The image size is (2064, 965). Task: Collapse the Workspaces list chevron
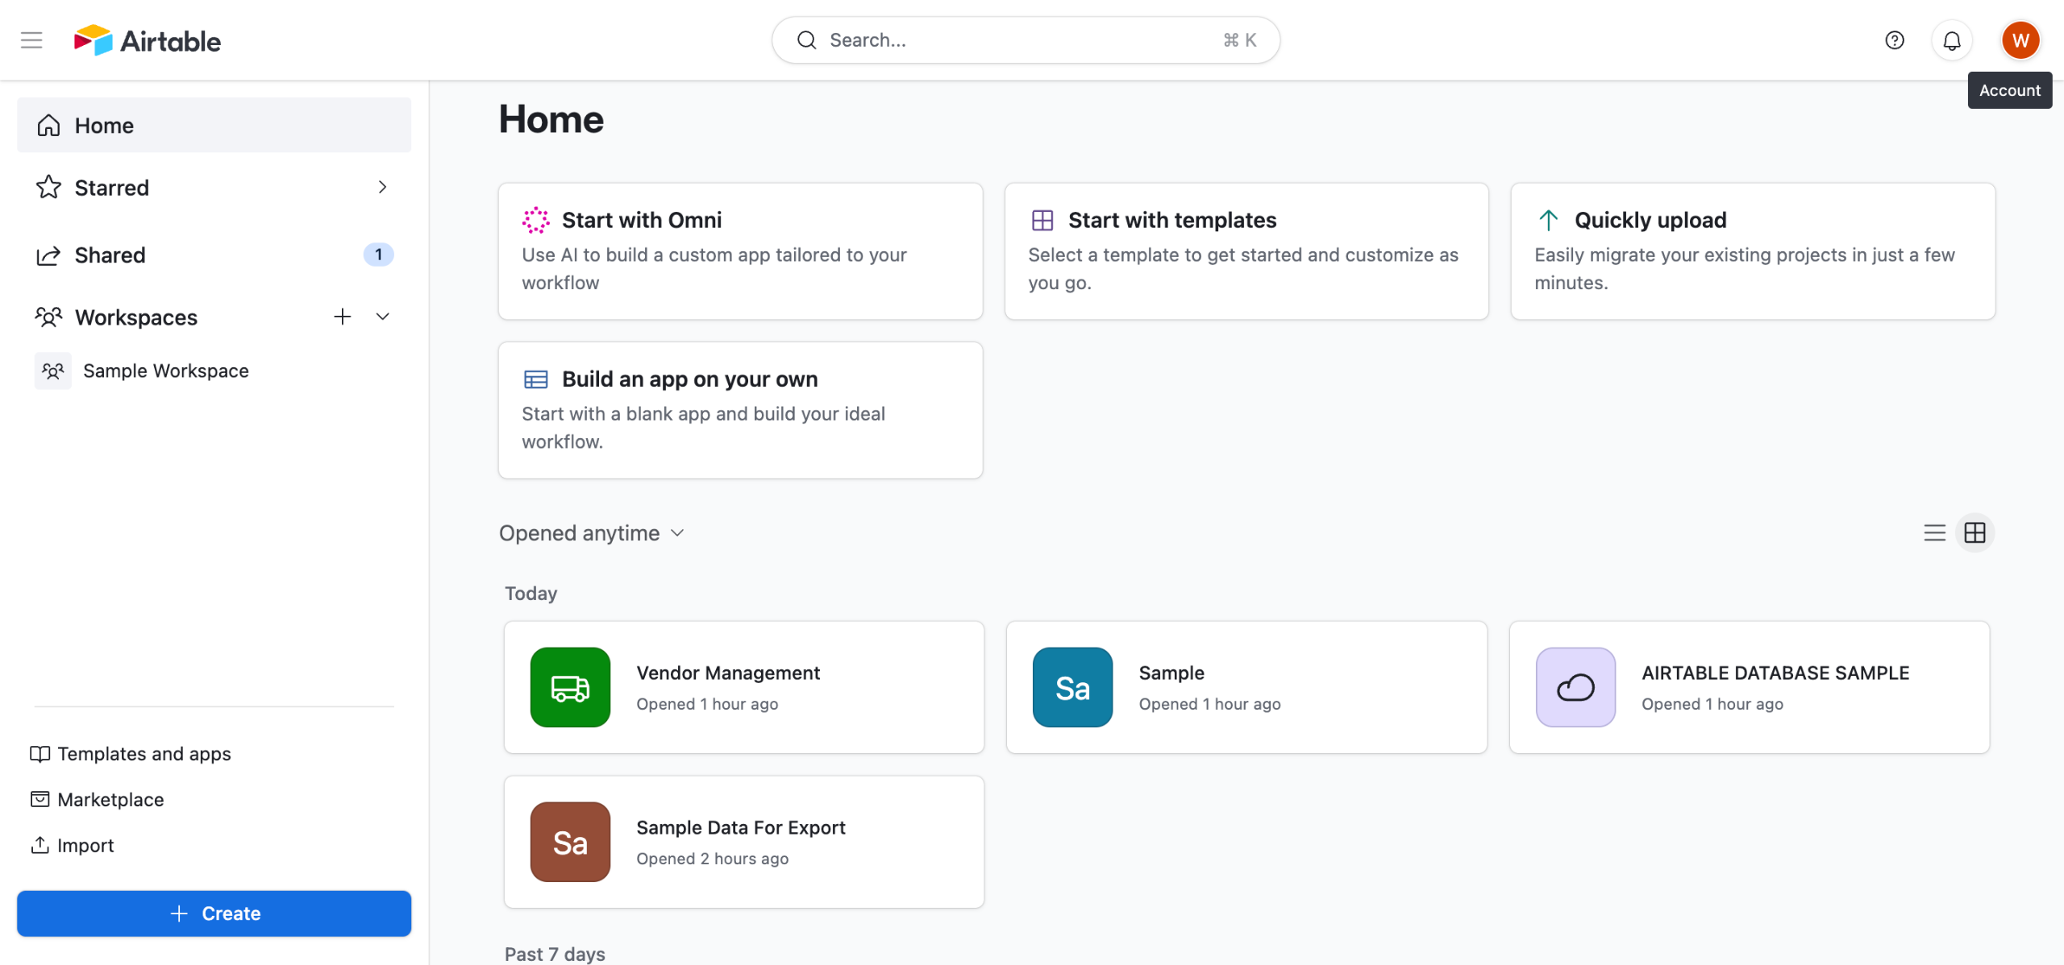383,317
